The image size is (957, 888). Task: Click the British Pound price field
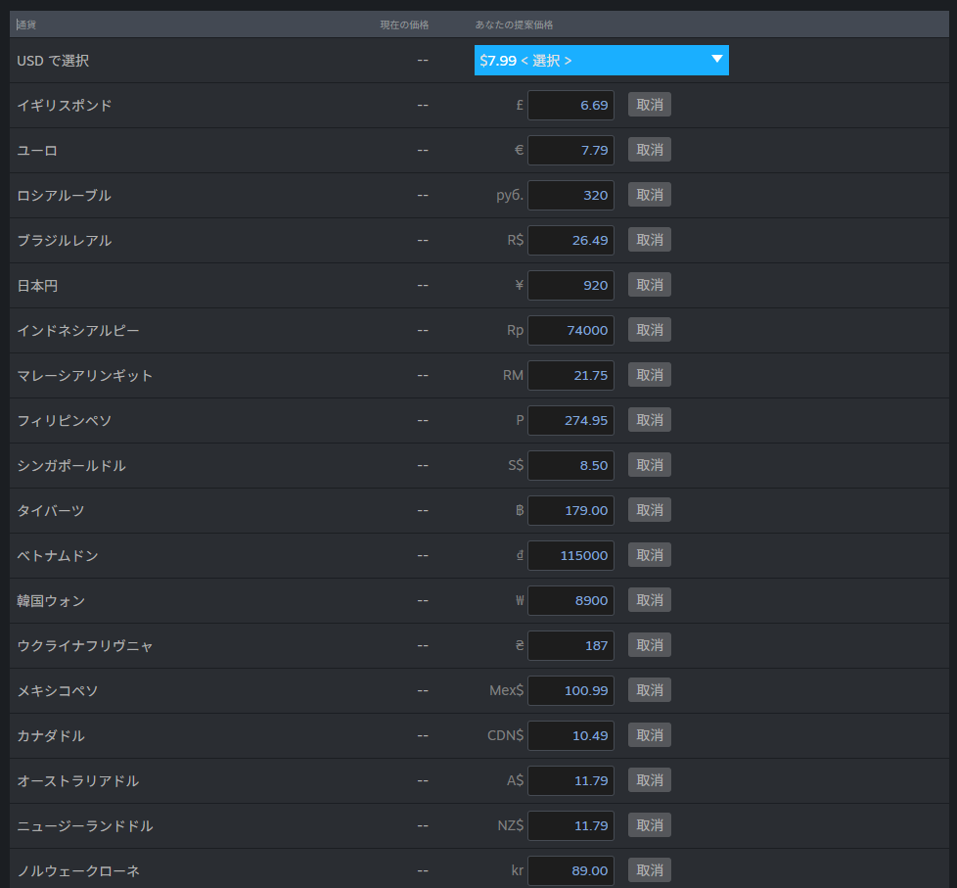pyautogui.click(x=570, y=106)
